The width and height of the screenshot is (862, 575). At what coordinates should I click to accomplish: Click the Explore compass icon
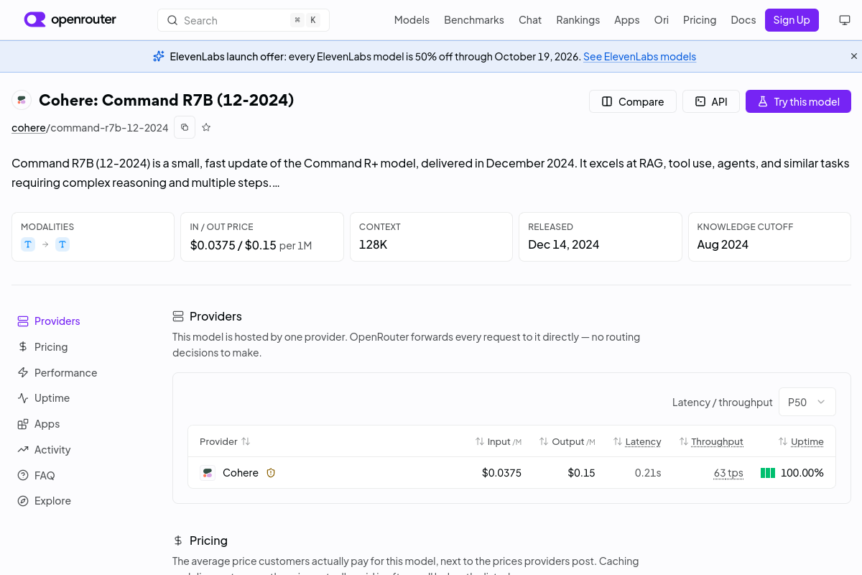(23, 501)
